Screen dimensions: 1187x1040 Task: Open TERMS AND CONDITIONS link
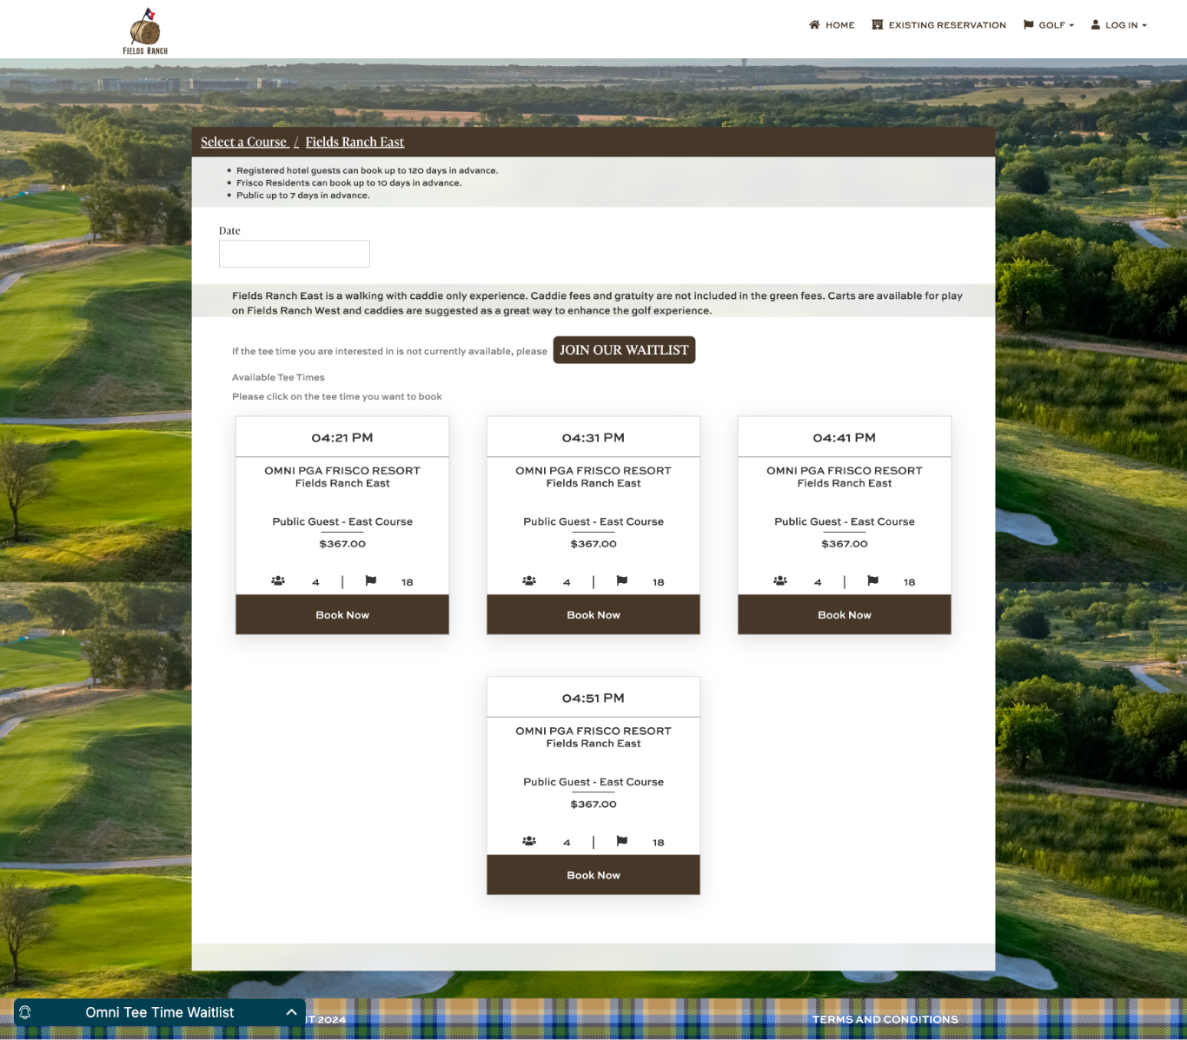[x=885, y=1020]
